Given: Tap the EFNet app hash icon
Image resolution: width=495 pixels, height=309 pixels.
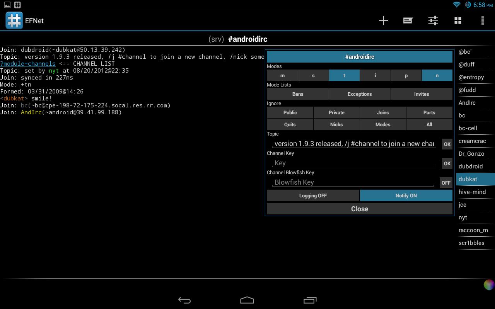Looking at the screenshot, I should click(14, 20).
